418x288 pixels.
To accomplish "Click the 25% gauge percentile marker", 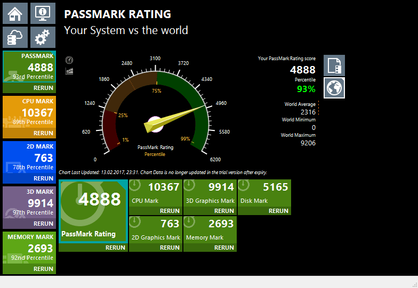I will 123,115.
